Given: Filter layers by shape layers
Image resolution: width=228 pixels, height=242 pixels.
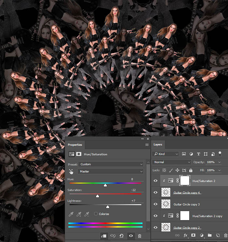Looking at the screenshot, I should pyautogui.click(x=206, y=154).
